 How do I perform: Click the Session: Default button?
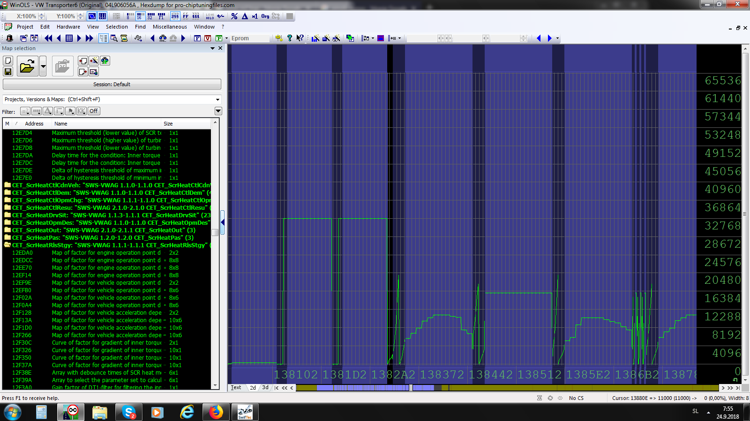coord(112,84)
